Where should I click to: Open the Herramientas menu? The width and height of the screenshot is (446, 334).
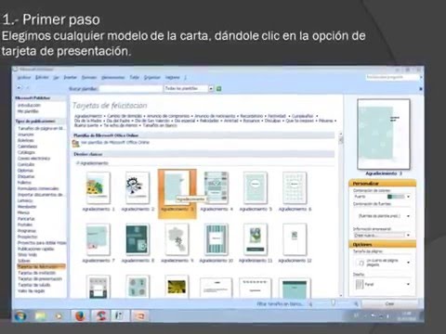pos(113,77)
